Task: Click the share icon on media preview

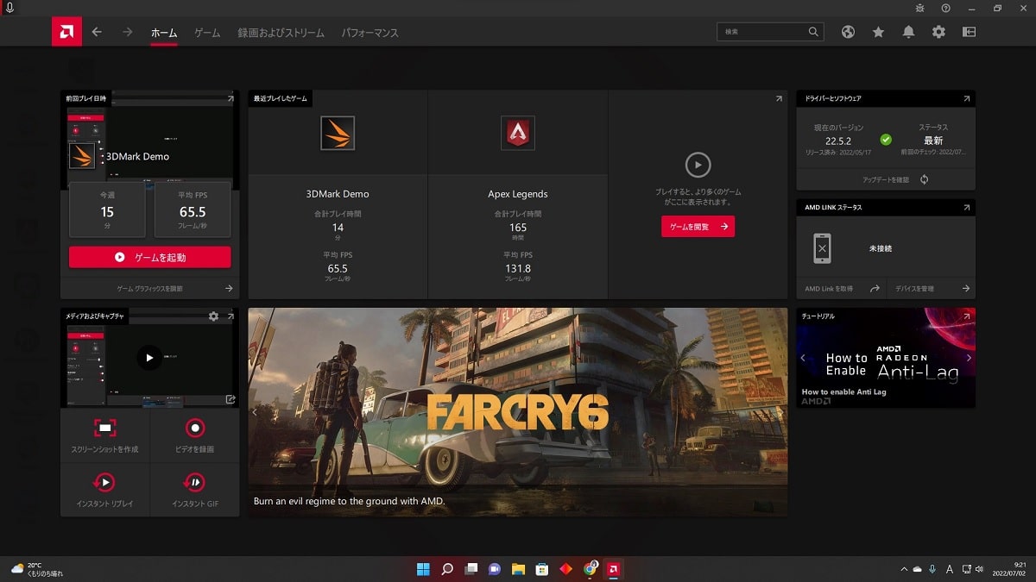Action: (231, 399)
